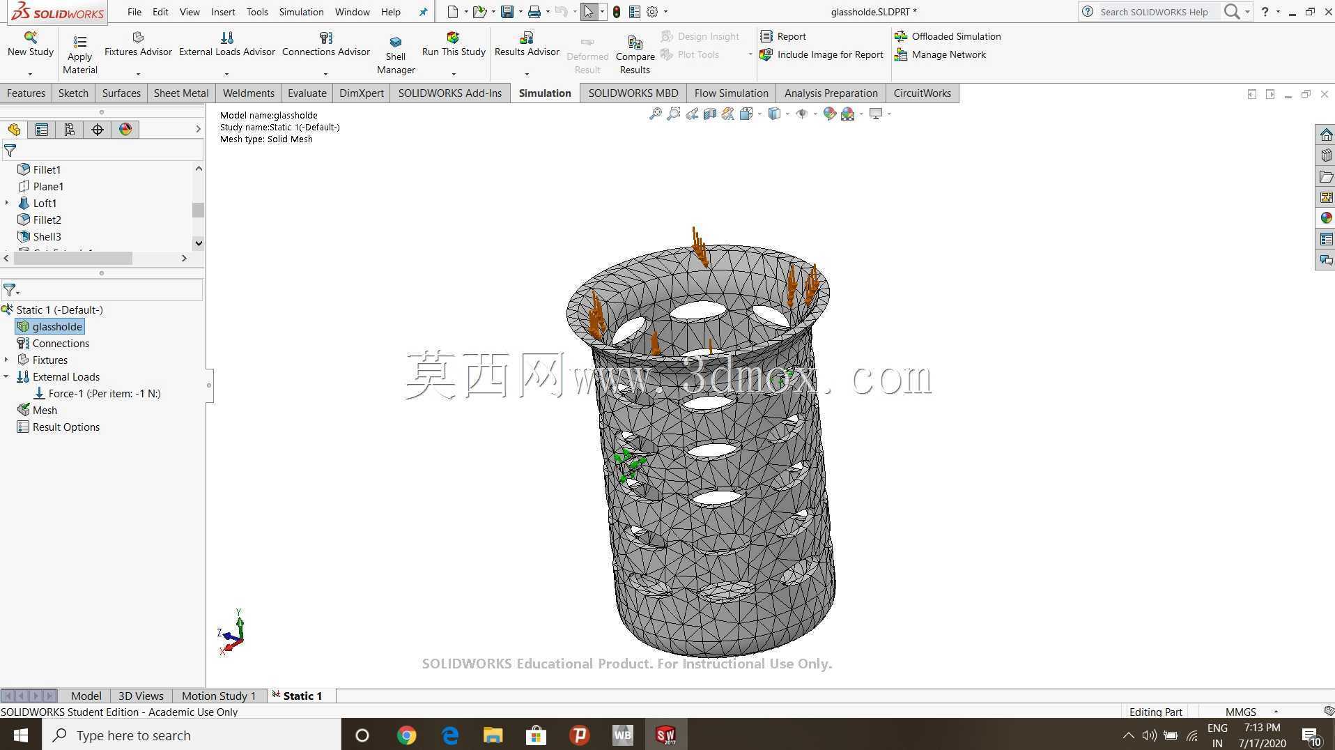Show the ConfigurationManager tab
The height and width of the screenshot is (750, 1335).
pyautogui.click(x=70, y=130)
